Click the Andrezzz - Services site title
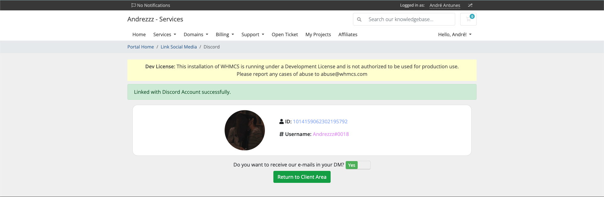The width and height of the screenshot is (604, 197). (155, 19)
